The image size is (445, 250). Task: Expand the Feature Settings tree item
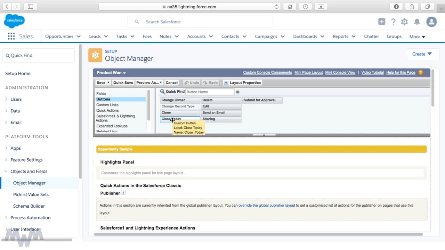[6, 160]
